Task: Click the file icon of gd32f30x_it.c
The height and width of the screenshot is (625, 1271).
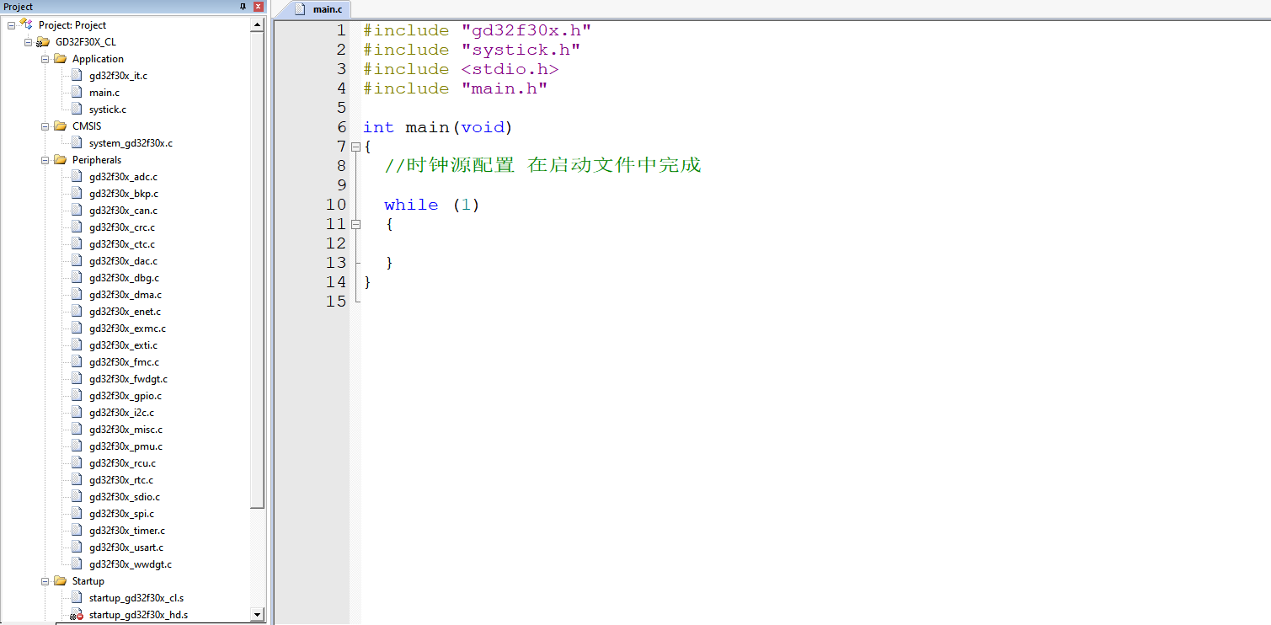Action: [77, 76]
